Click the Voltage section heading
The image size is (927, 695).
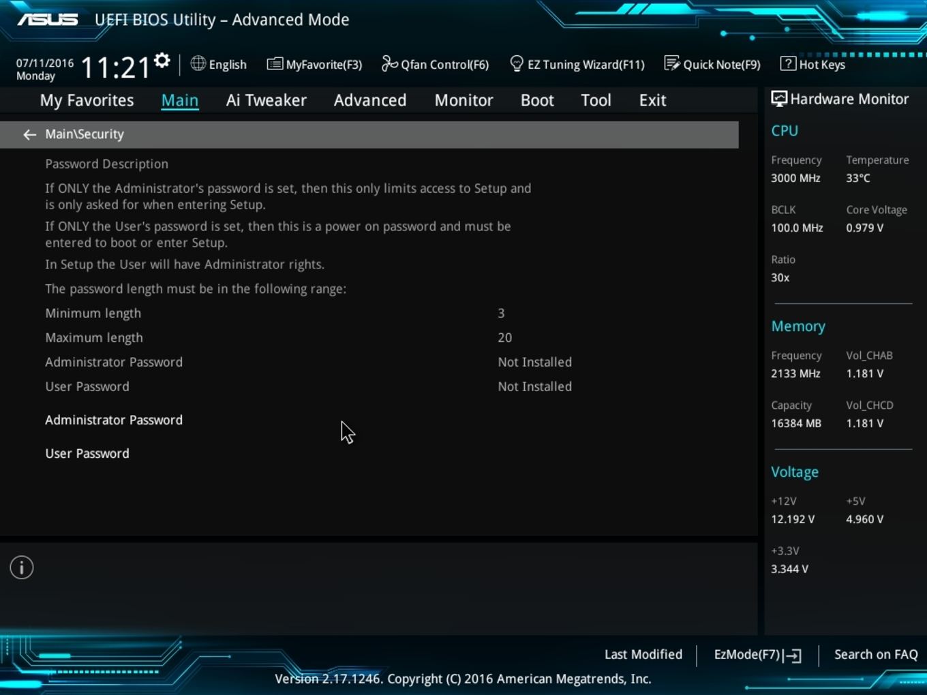click(795, 472)
